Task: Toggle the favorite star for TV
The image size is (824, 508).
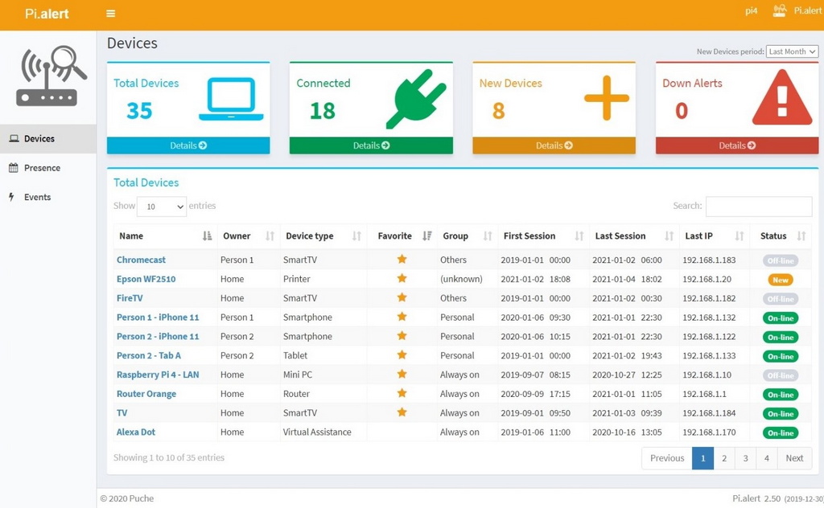Action: 402,412
